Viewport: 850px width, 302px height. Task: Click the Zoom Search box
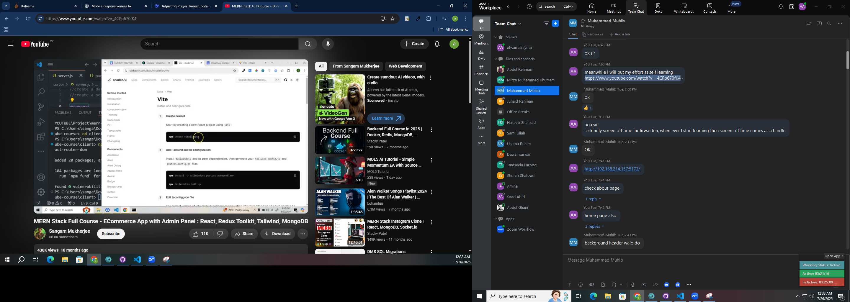click(556, 6)
